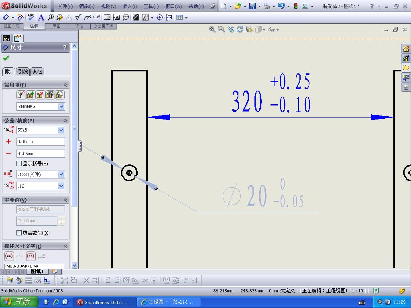Screen dimensions: 411x308
Task: Collapse the 公差/精度 section
Action: pos(65,120)
